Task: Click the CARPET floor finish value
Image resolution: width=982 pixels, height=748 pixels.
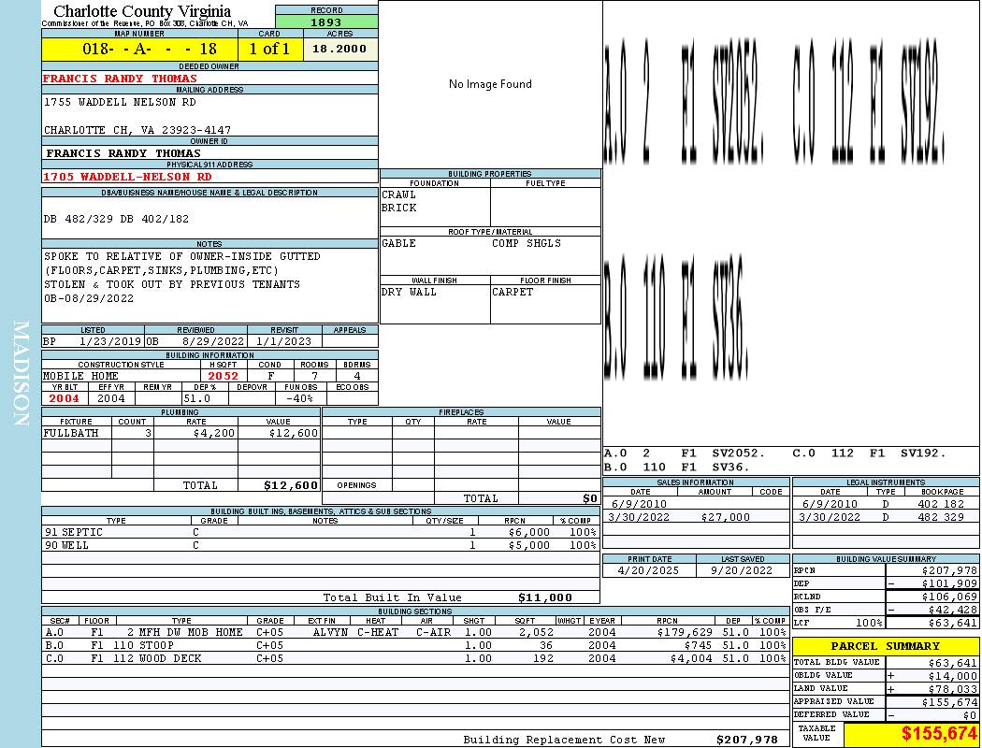Action: [x=513, y=292]
